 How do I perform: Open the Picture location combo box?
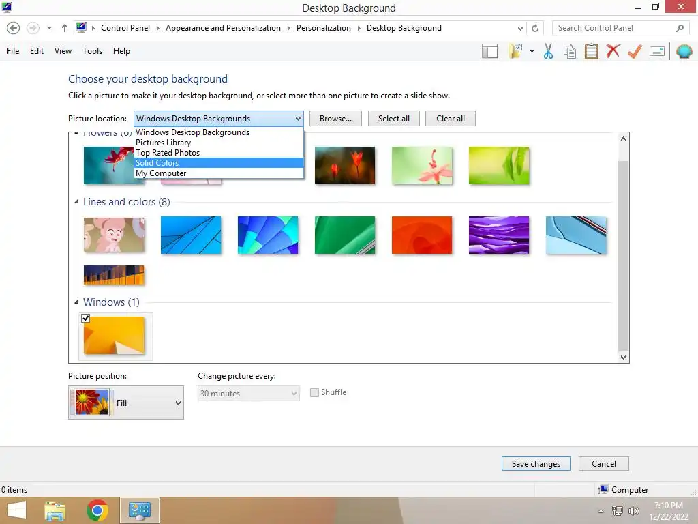point(219,119)
